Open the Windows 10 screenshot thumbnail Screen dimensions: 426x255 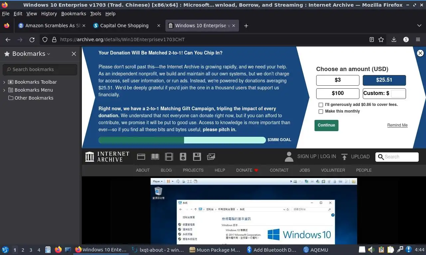(x=254, y=211)
